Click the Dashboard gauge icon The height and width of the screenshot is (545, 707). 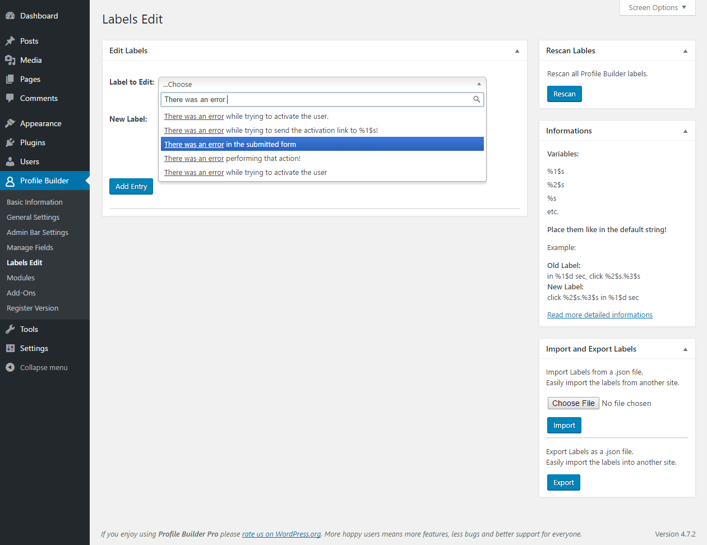(10, 16)
